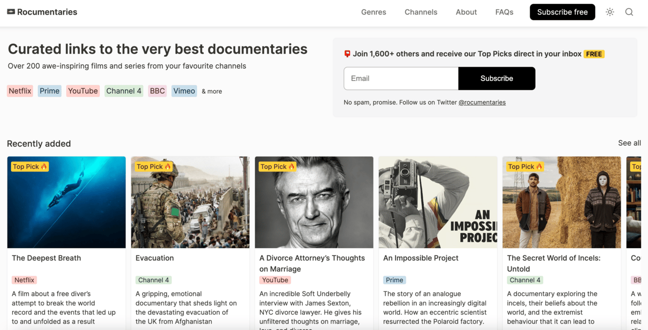
Task: Click the Subscribe free button
Action: 562,12
